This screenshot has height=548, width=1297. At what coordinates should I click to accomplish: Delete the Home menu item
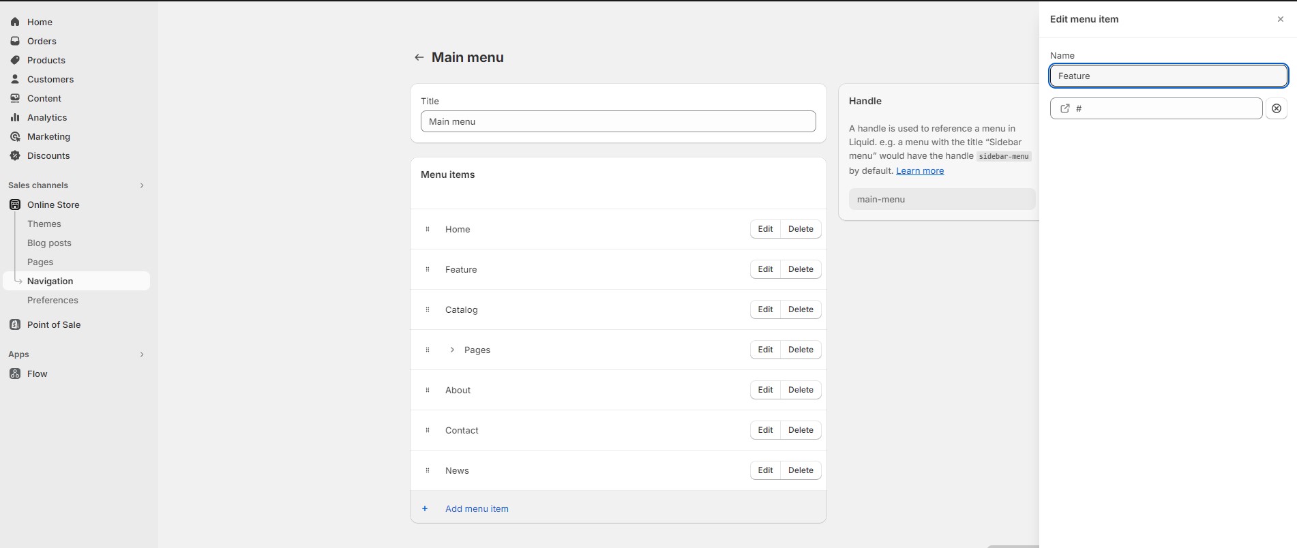pyautogui.click(x=801, y=229)
